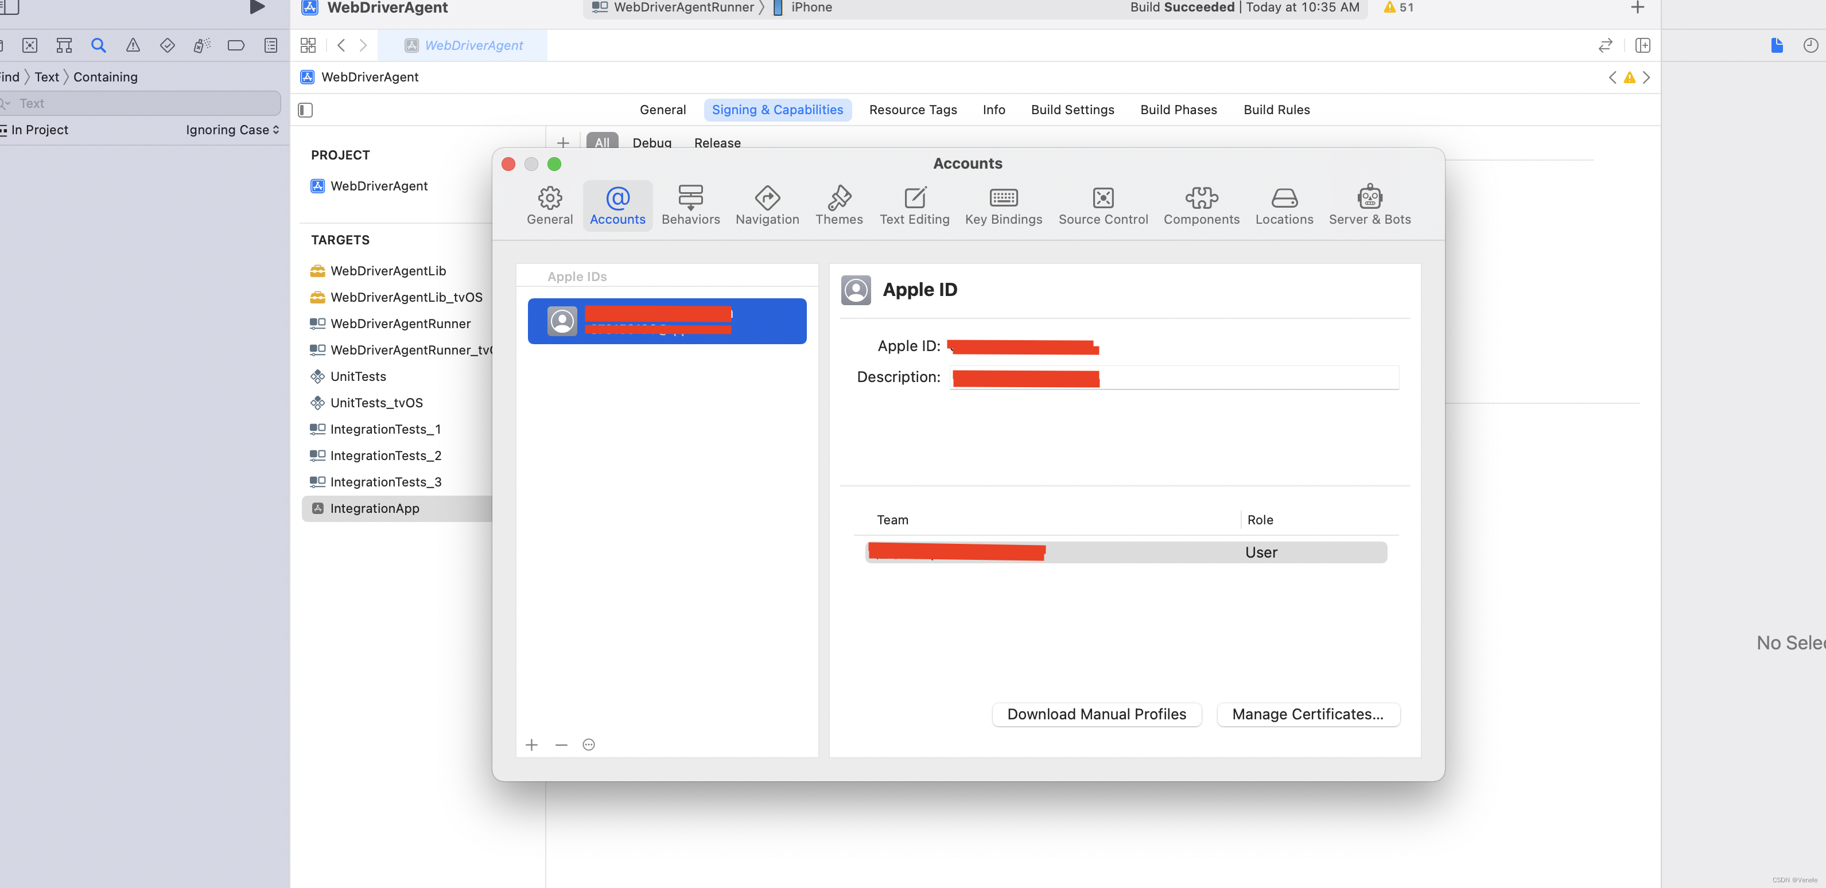Select the WebDriverAgentRunner target
The height and width of the screenshot is (888, 1826).
pyautogui.click(x=400, y=323)
